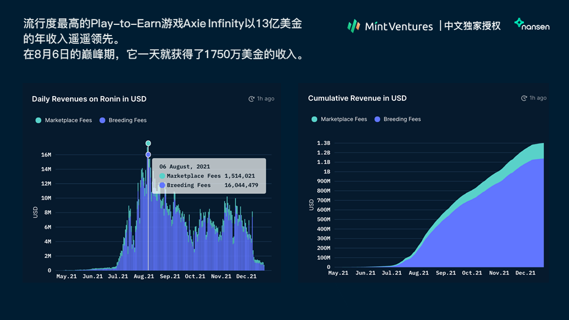Click the 1.3B axis label on Cumulative chart

[324, 143]
